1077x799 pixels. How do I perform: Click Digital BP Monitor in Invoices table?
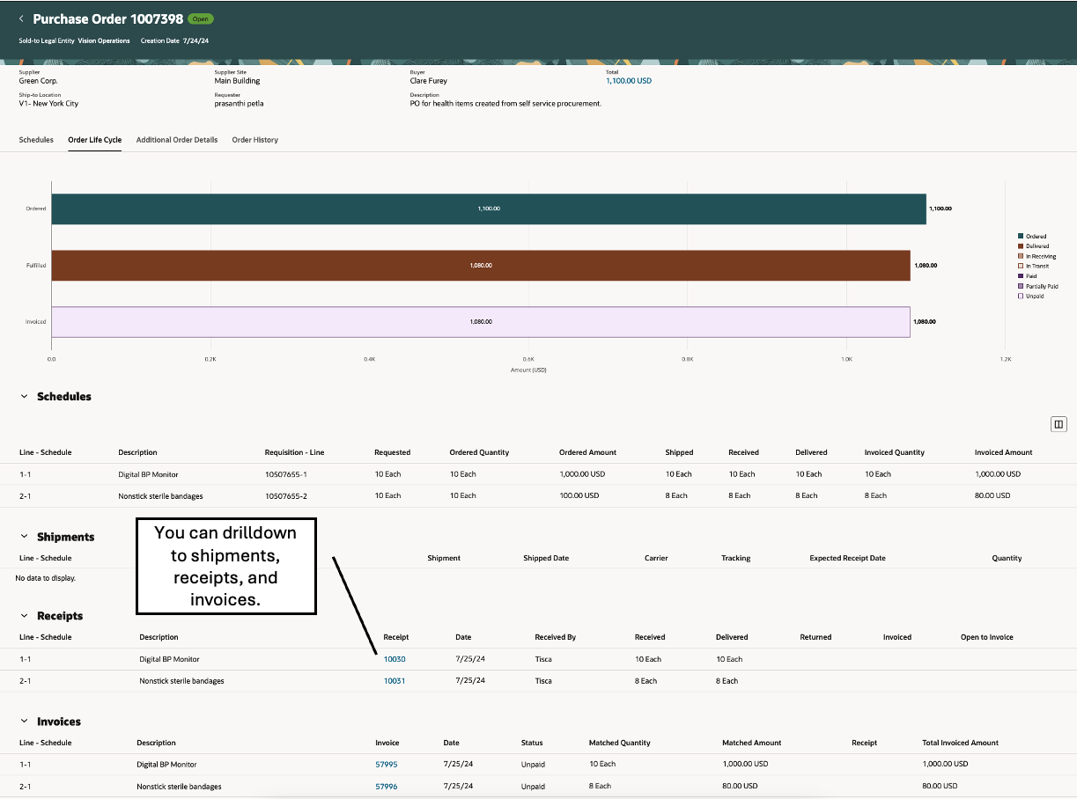coord(166,765)
